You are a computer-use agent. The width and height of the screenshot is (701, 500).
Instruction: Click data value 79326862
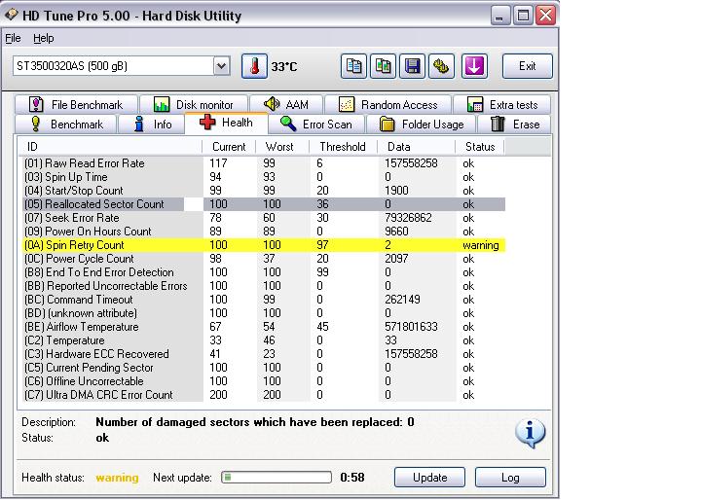pos(408,218)
